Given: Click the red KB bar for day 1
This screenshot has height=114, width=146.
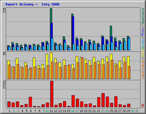Looking at the screenshot, I should pyautogui.click(x=9, y=104).
